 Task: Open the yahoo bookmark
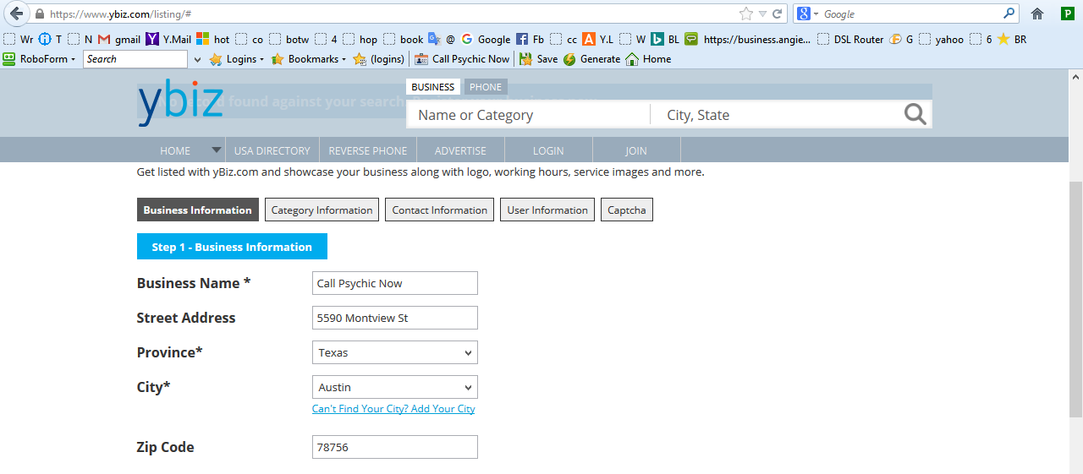(941, 39)
